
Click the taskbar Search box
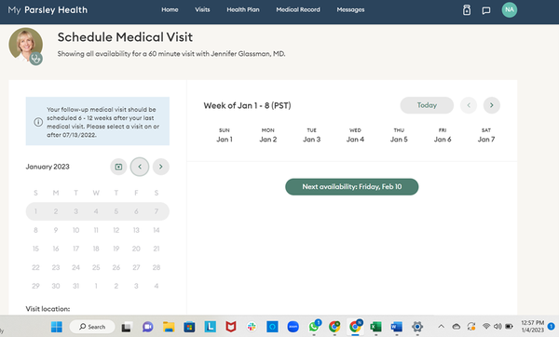[92, 327]
